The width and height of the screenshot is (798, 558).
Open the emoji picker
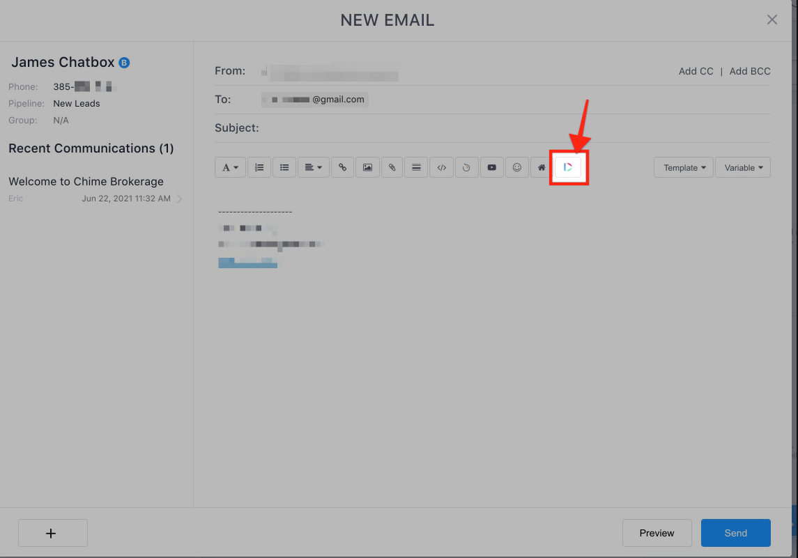516,167
